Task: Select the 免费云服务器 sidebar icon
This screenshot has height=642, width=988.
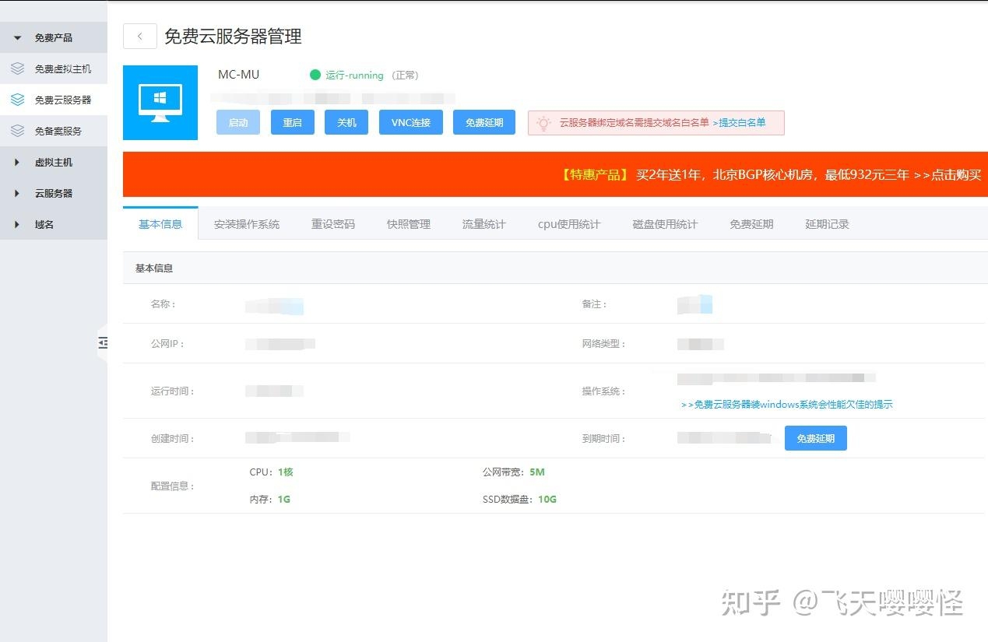Action: (x=17, y=100)
